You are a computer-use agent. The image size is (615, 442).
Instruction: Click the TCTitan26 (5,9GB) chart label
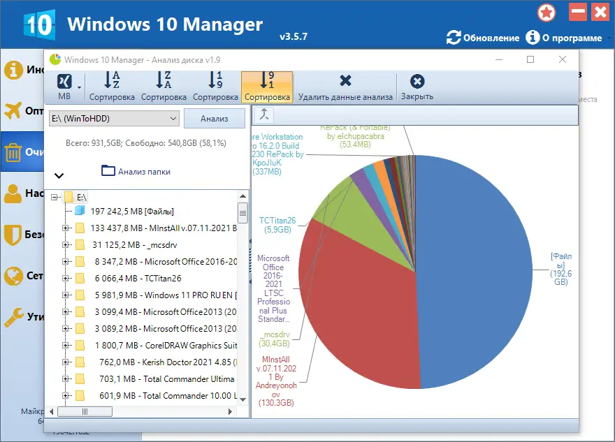[277, 225]
